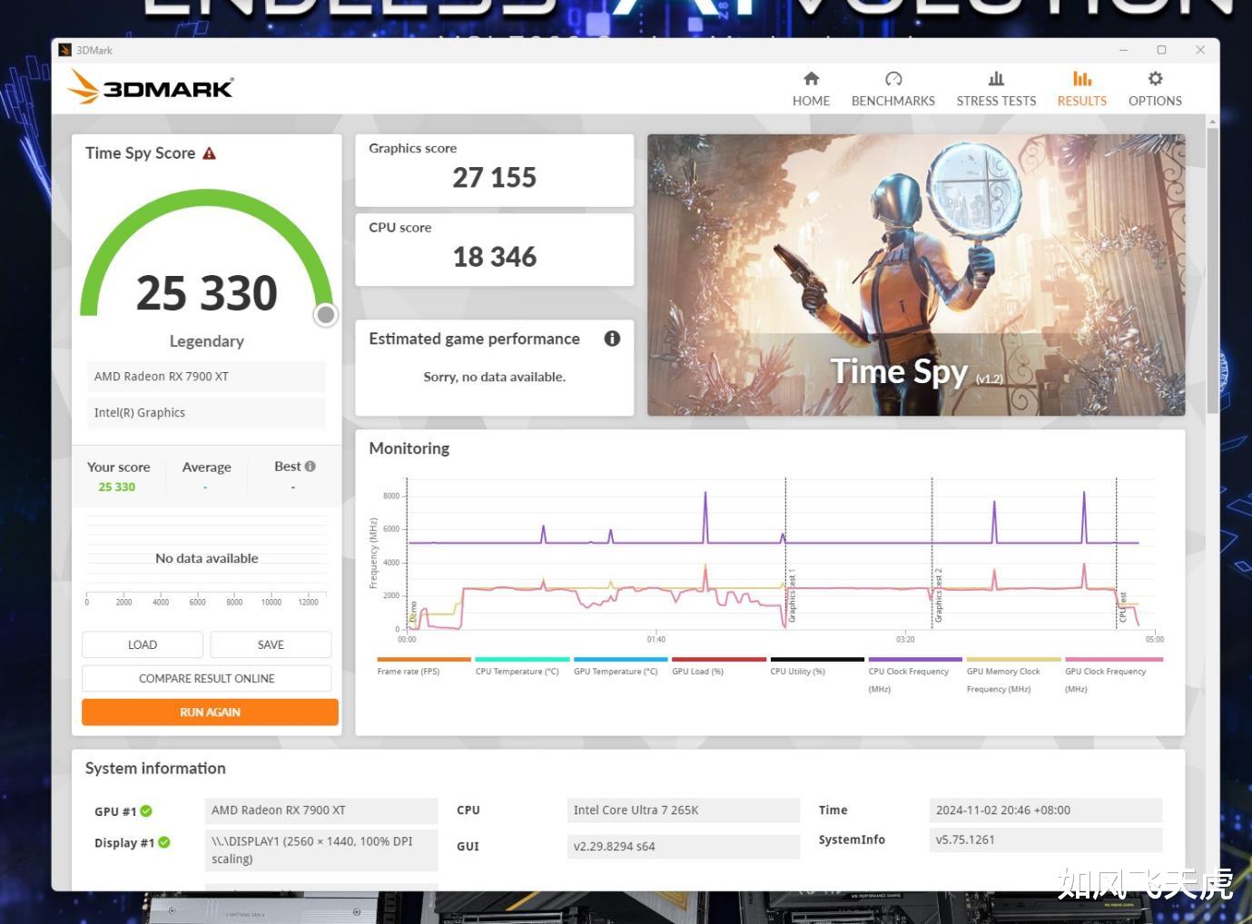Open the Options gear icon
The height and width of the screenshot is (924, 1252).
(x=1155, y=79)
